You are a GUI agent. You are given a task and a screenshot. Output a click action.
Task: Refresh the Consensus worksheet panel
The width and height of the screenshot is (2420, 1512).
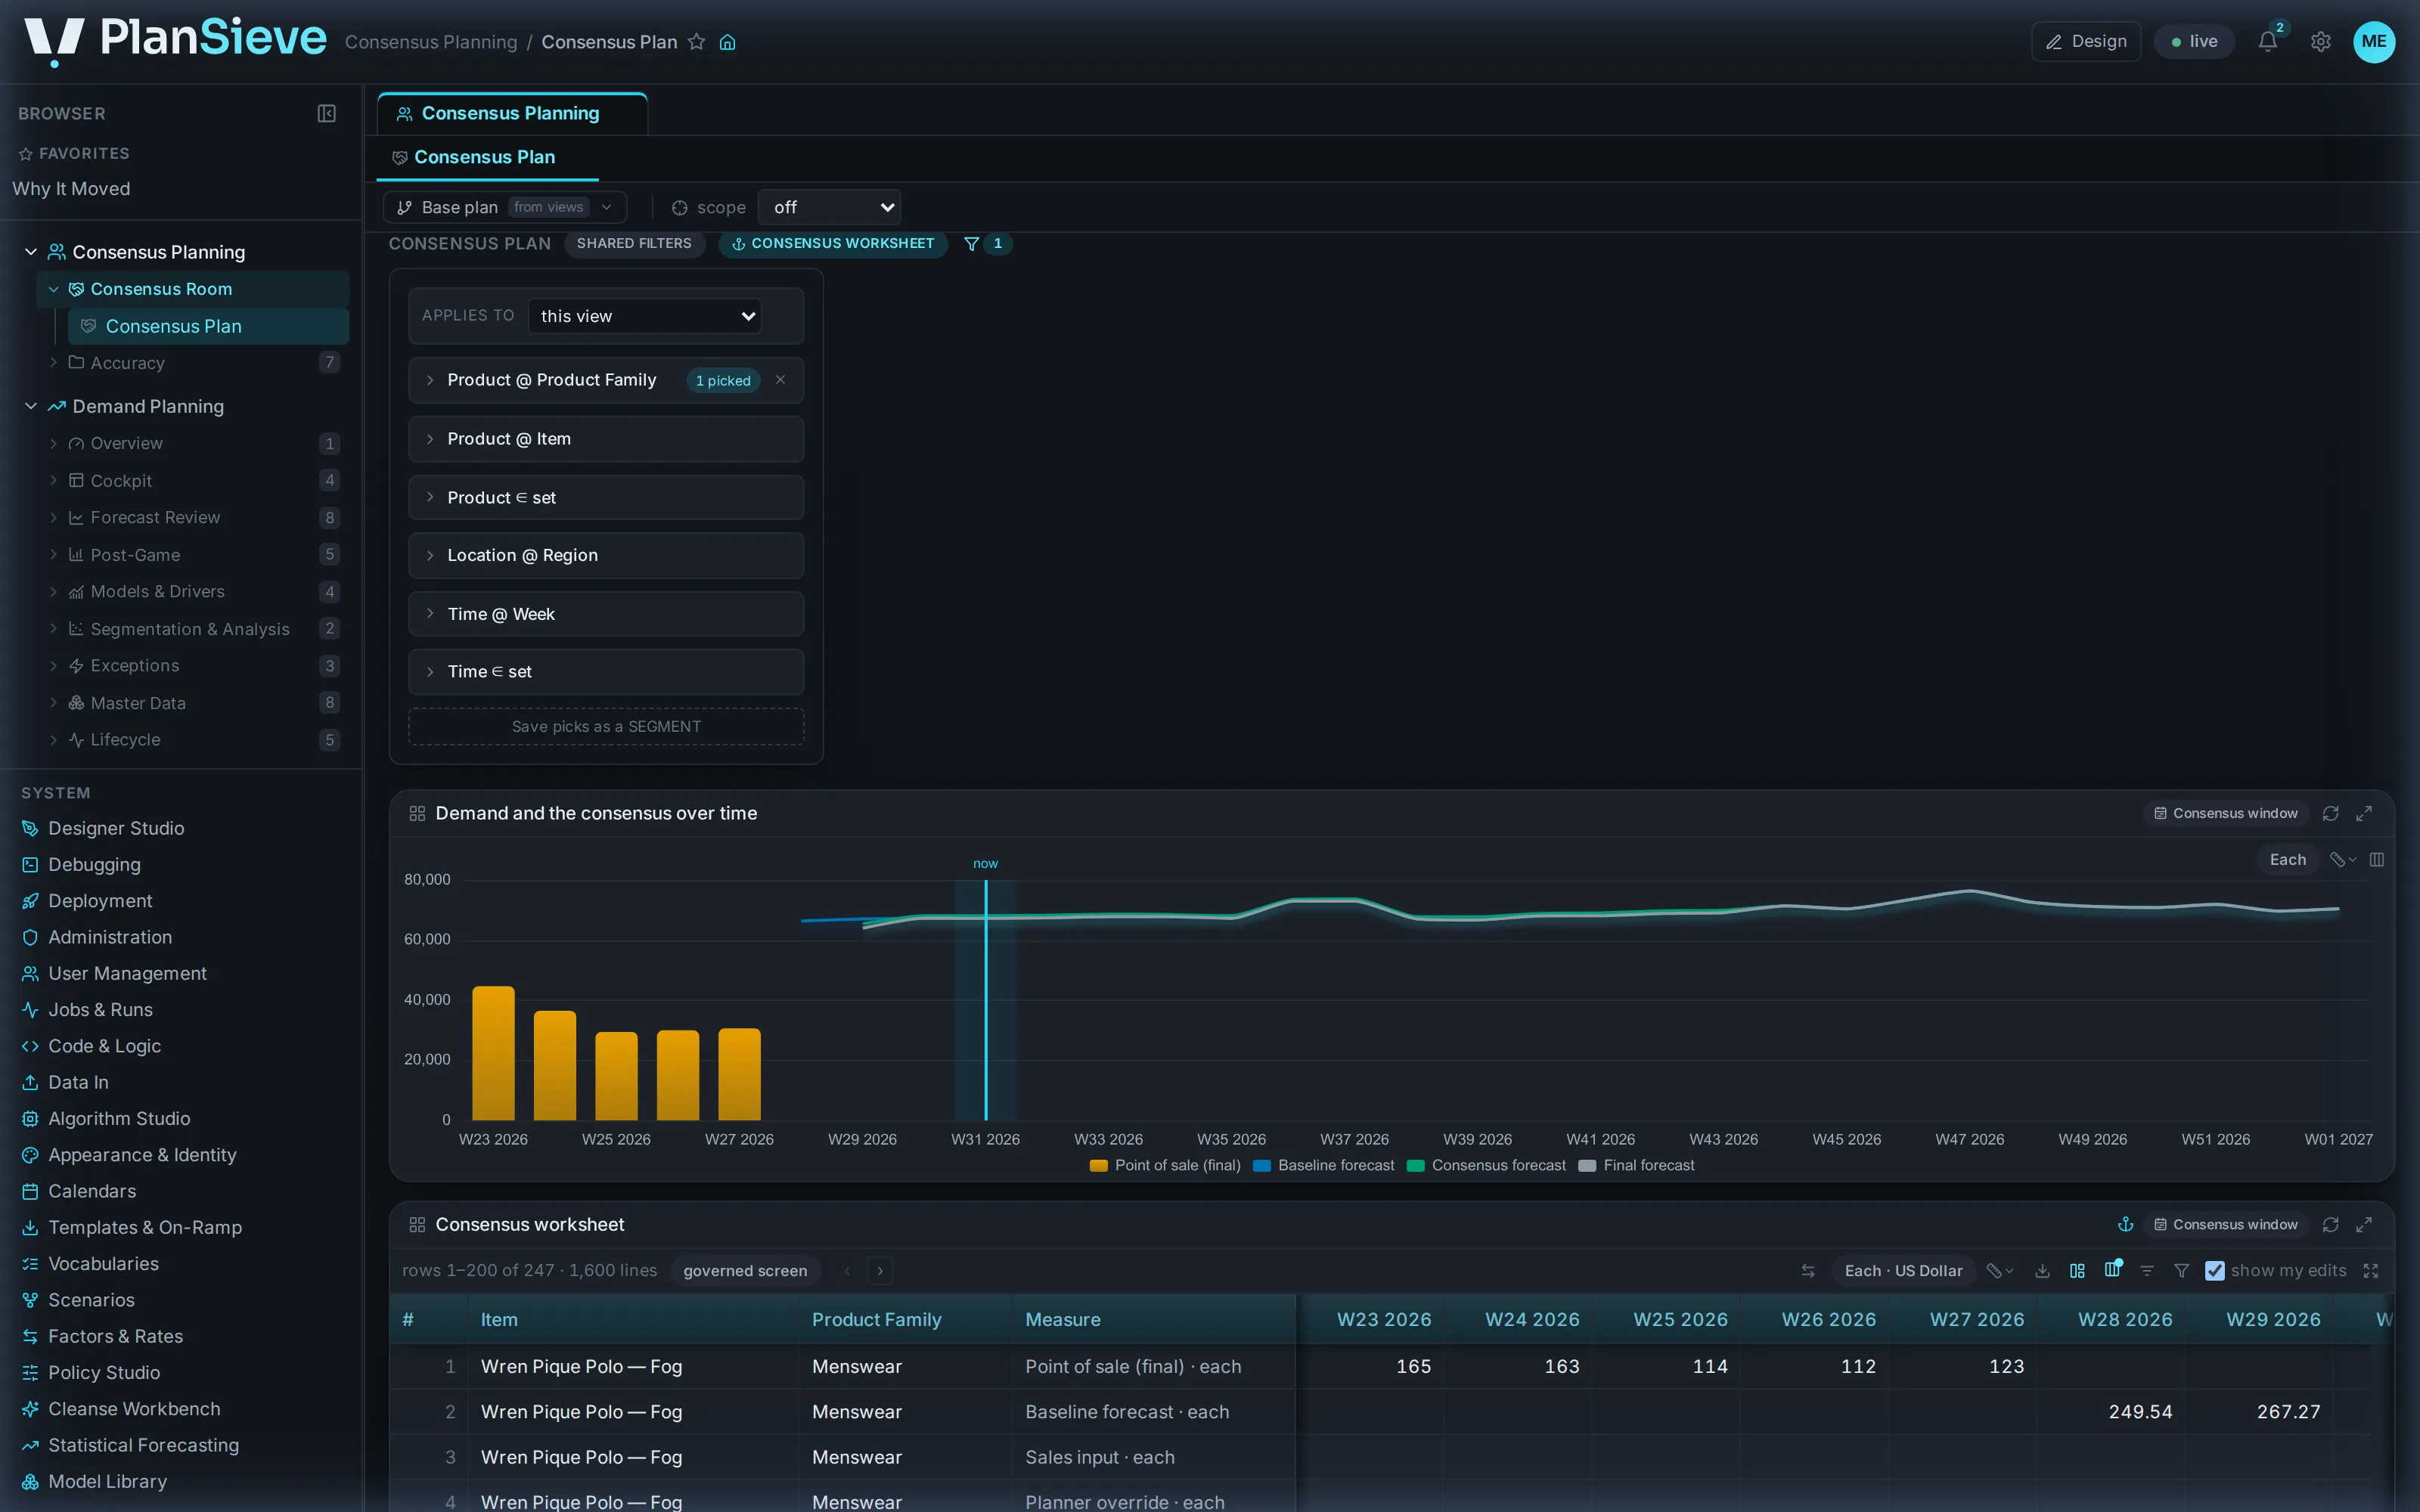(2330, 1224)
